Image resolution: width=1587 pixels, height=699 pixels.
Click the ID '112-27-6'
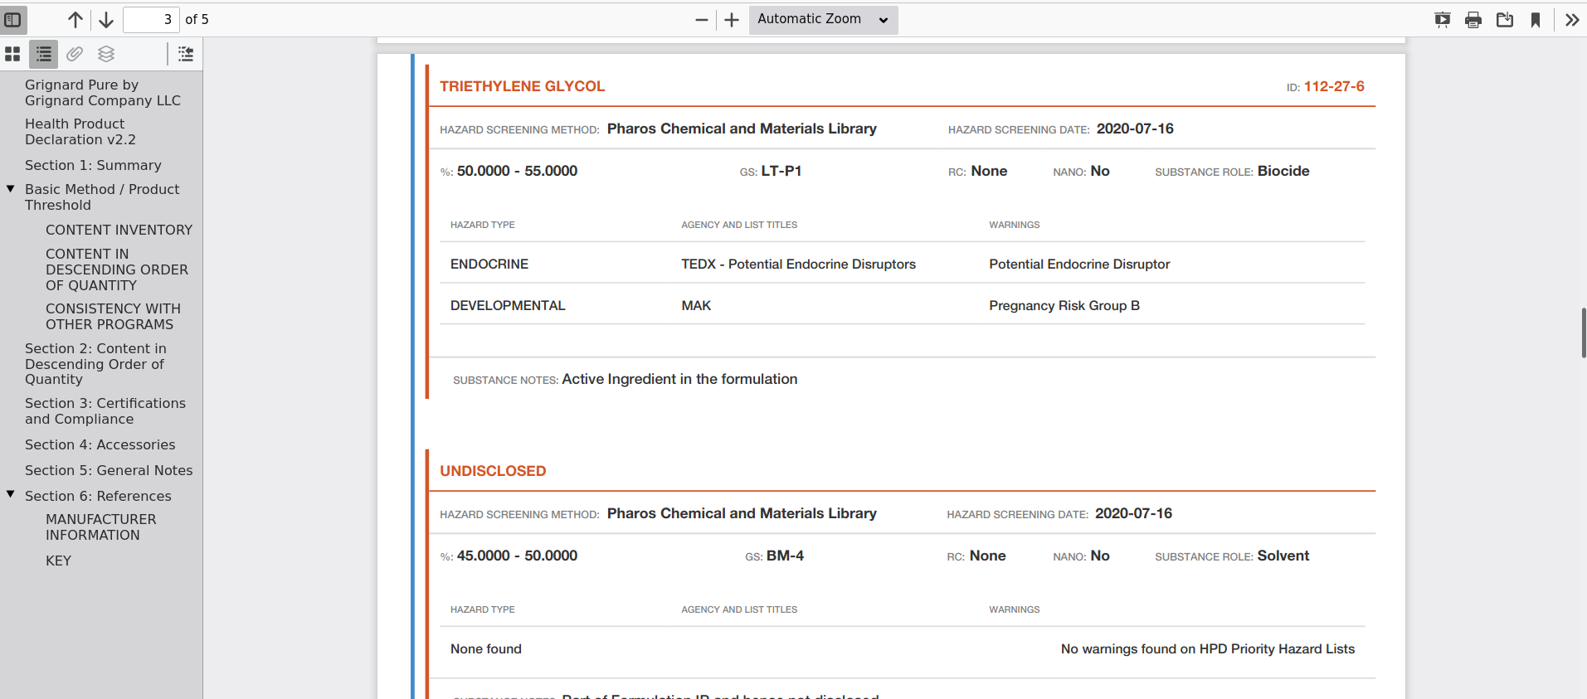pos(1334,86)
